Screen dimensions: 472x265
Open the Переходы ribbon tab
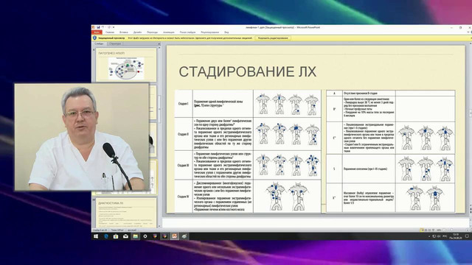153,32
